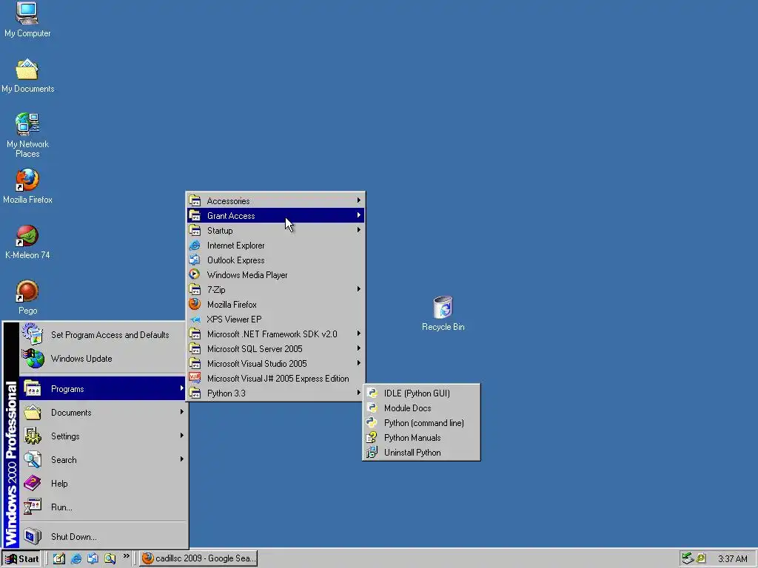The height and width of the screenshot is (568, 758).
Task: Click the IDLE (Python GUI) icon
Action: [372, 393]
